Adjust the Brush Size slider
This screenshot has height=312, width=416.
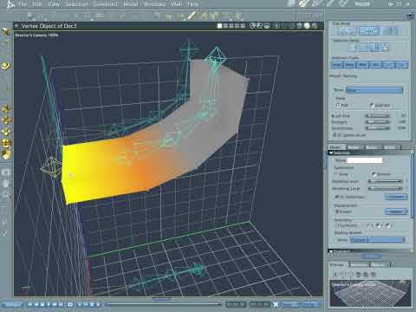(377, 116)
